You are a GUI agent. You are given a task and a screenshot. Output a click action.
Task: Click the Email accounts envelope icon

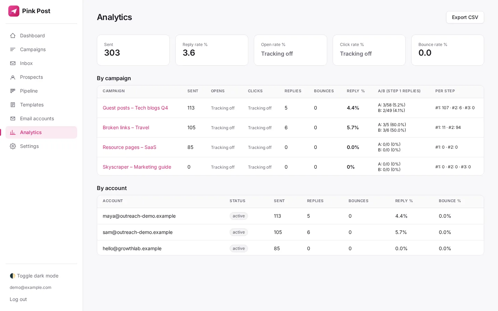(x=13, y=119)
